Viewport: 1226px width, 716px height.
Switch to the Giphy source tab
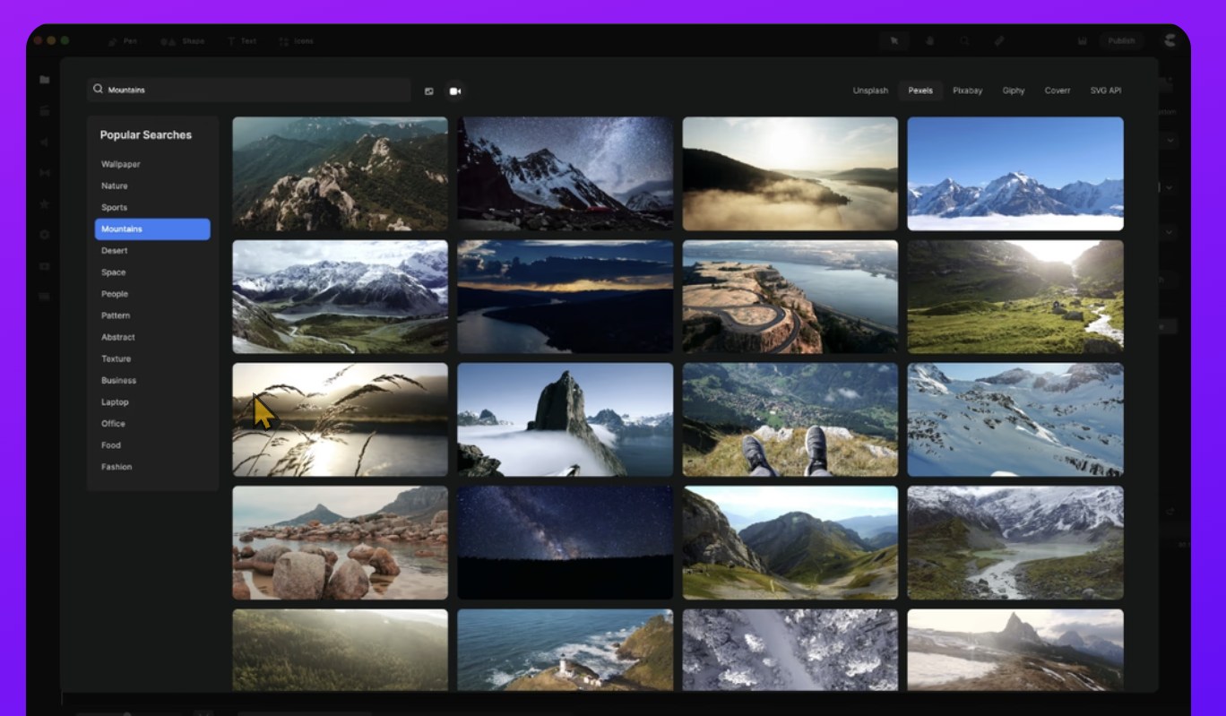tap(1014, 91)
